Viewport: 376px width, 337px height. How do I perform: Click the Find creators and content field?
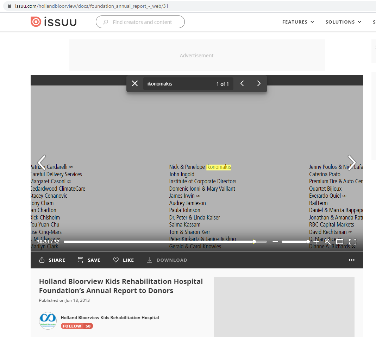pyautogui.click(x=140, y=22)
